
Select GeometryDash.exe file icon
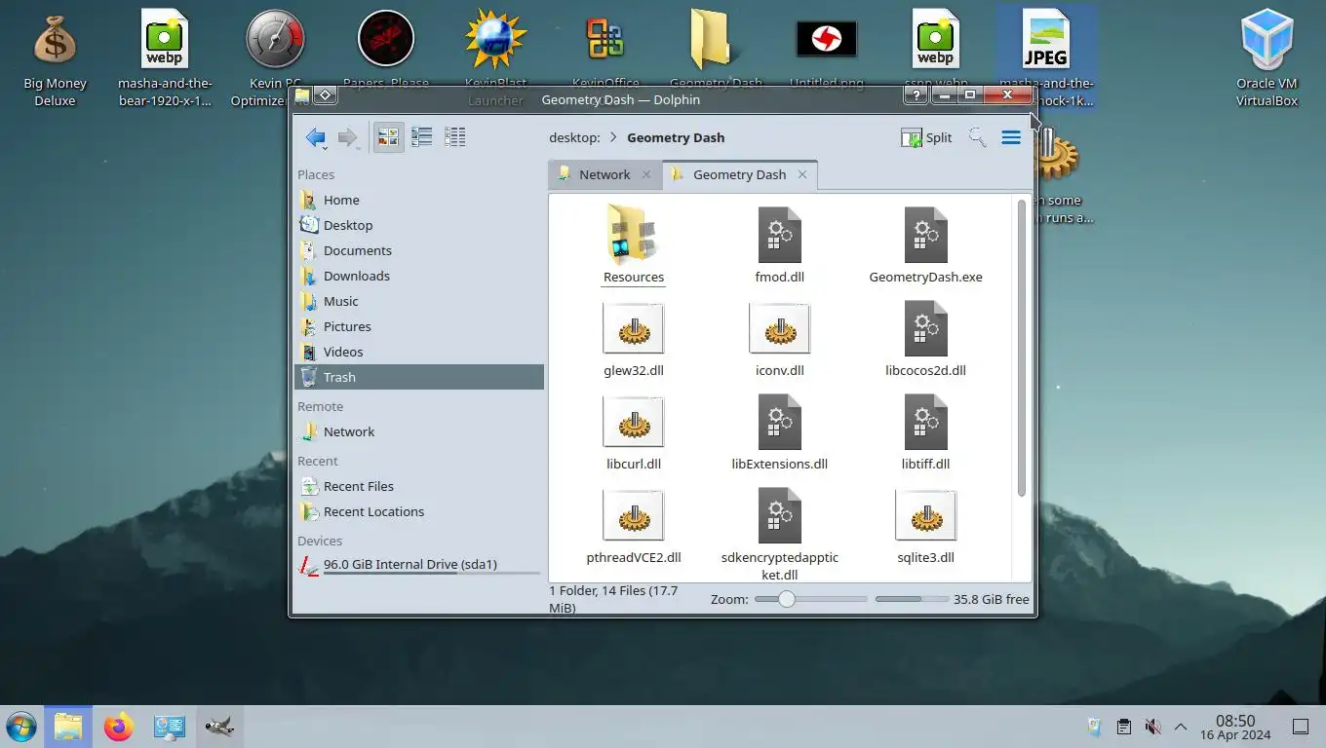tap(926, 234)
